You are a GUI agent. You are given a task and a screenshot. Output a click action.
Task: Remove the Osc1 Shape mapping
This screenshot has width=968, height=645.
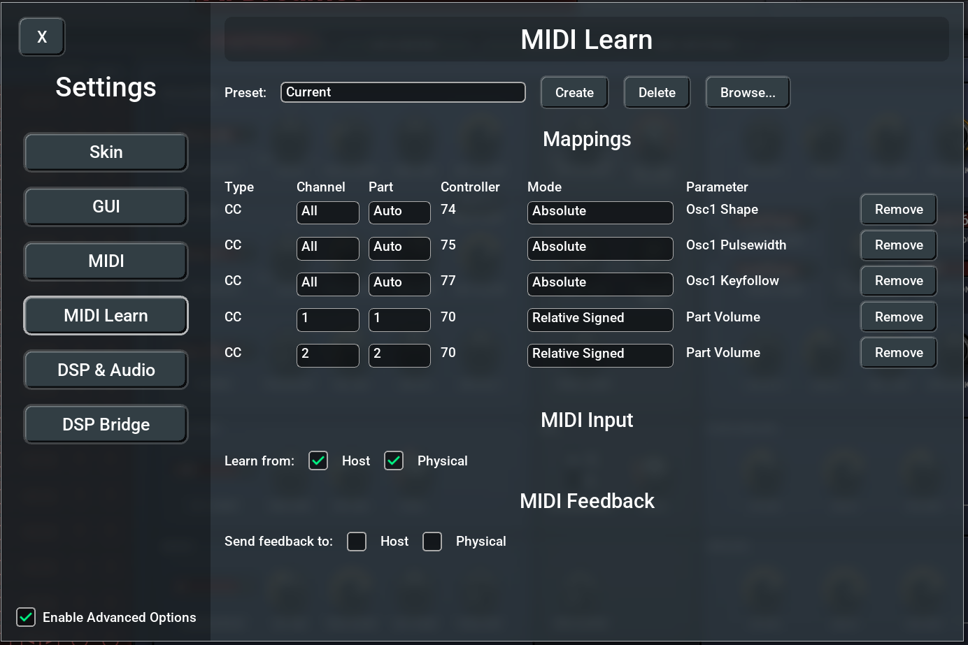(x=898, y=210)
